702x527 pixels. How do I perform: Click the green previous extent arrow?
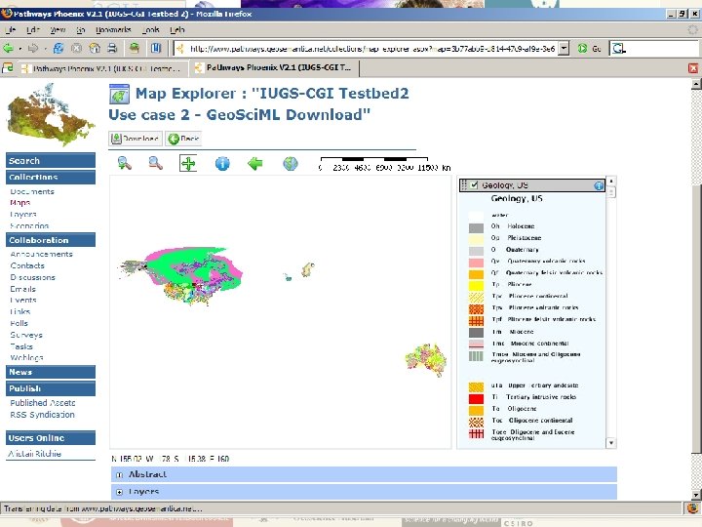[255, 164]
